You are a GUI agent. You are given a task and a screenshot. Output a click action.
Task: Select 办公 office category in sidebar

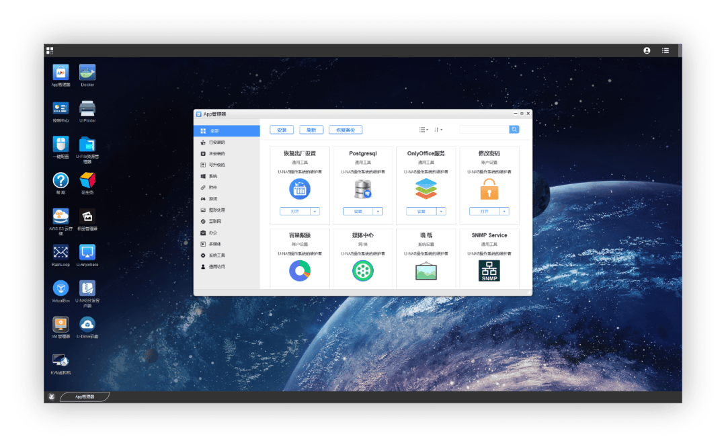(227, 233)
